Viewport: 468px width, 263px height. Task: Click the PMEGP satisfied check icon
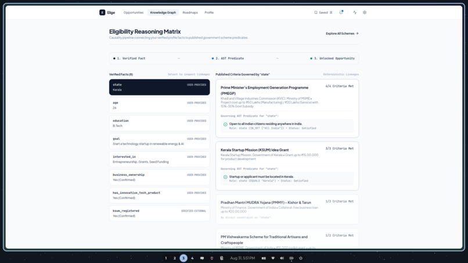[x=225, y=124]
